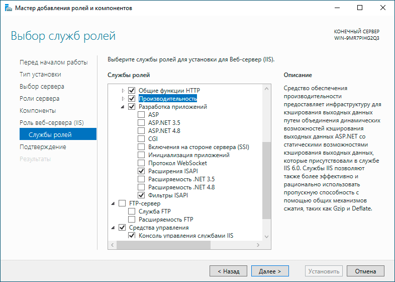This screenshot has width=395, height=282.
Task: Check the CGI role service
Action: (x=141, y=139)
